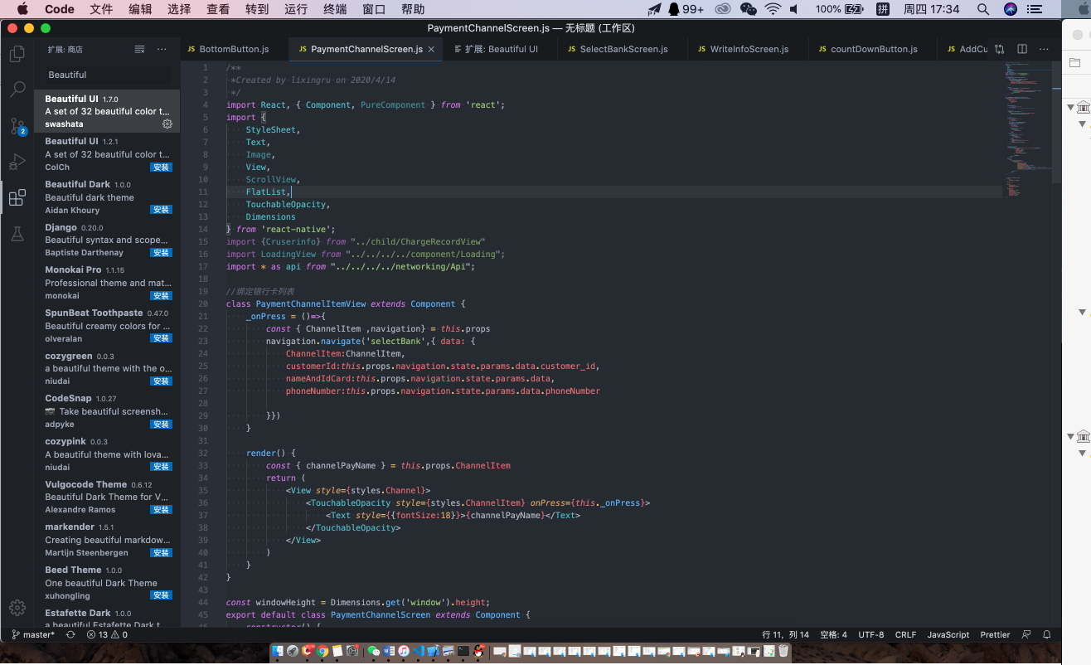Open the WeChat icon in menu bar
The width and height of the screenshot is (1091, 665).
749,9
